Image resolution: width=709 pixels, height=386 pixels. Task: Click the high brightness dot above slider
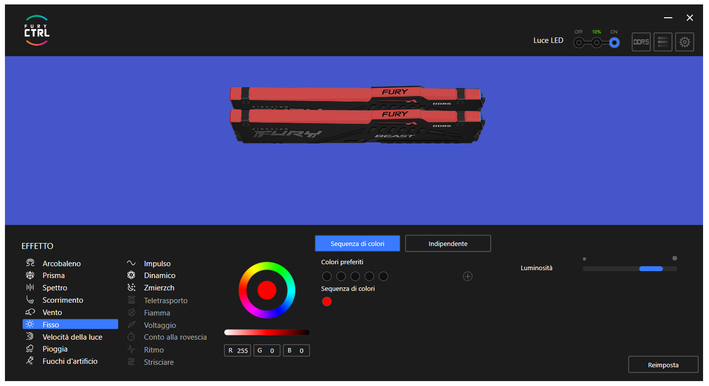click(x=675, y=258)
